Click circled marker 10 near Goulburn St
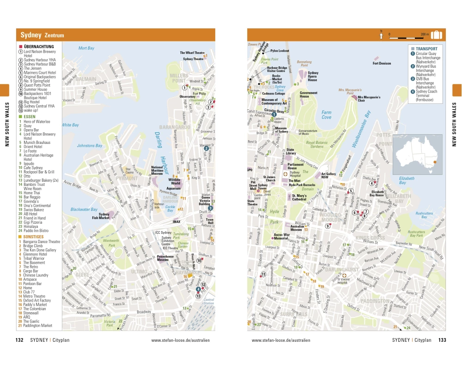The width and height of the screenshot is (462, 369). [199, 261]
